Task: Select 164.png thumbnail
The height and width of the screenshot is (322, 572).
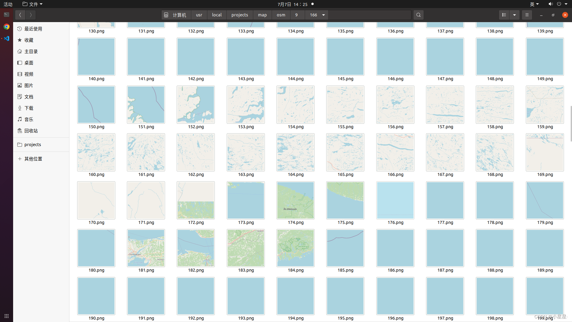Action: pos(296,152)
